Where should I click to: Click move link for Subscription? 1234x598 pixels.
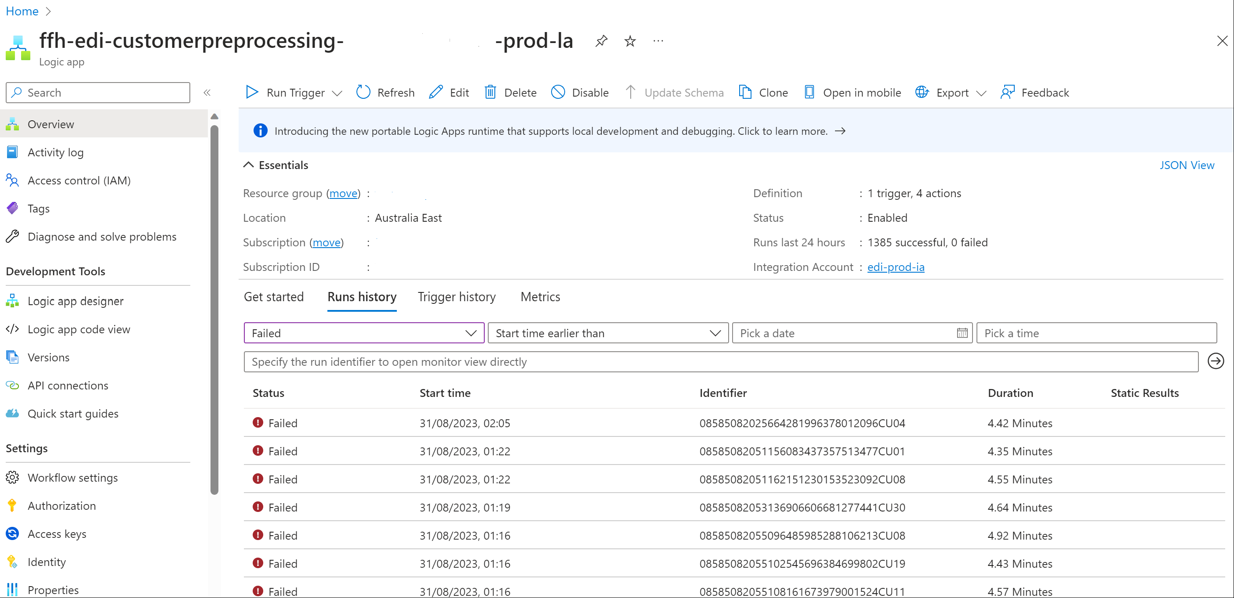click(326, 243)
